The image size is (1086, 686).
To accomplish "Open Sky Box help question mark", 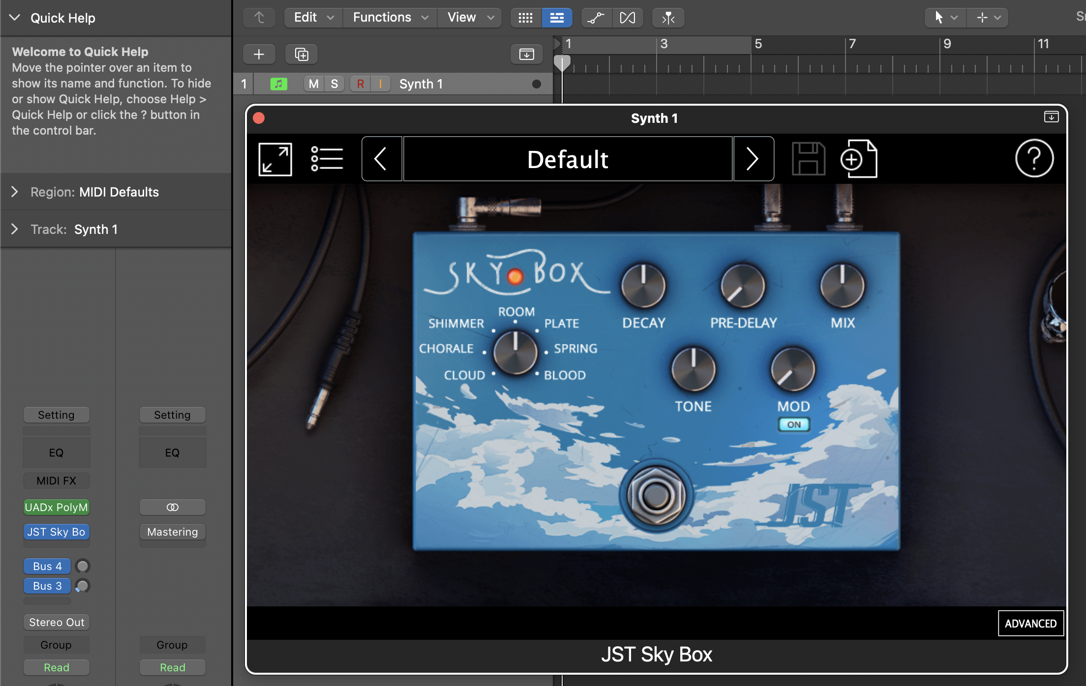I will click(x=1034, y=159).
